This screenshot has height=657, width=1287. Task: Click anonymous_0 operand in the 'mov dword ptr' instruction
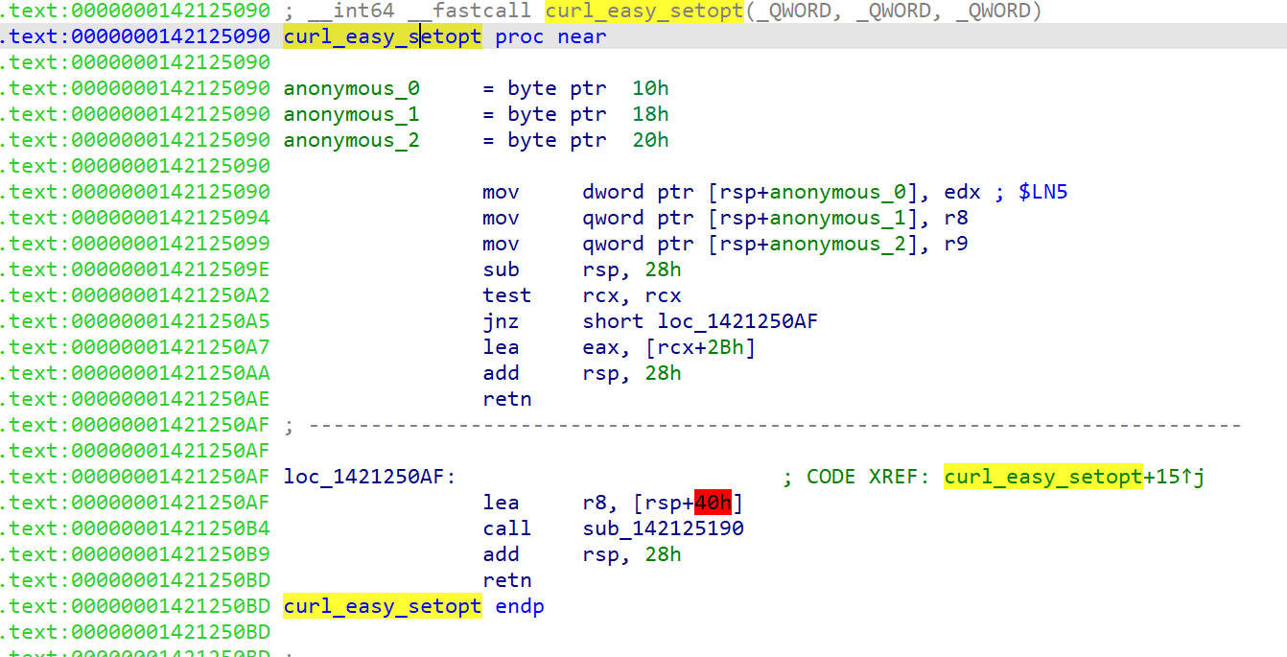838,192
